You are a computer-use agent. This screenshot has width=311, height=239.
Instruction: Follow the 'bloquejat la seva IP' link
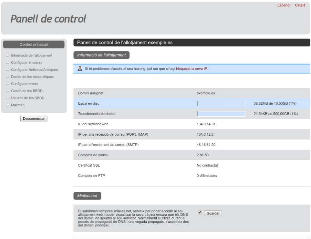click(x=192, y=68)
